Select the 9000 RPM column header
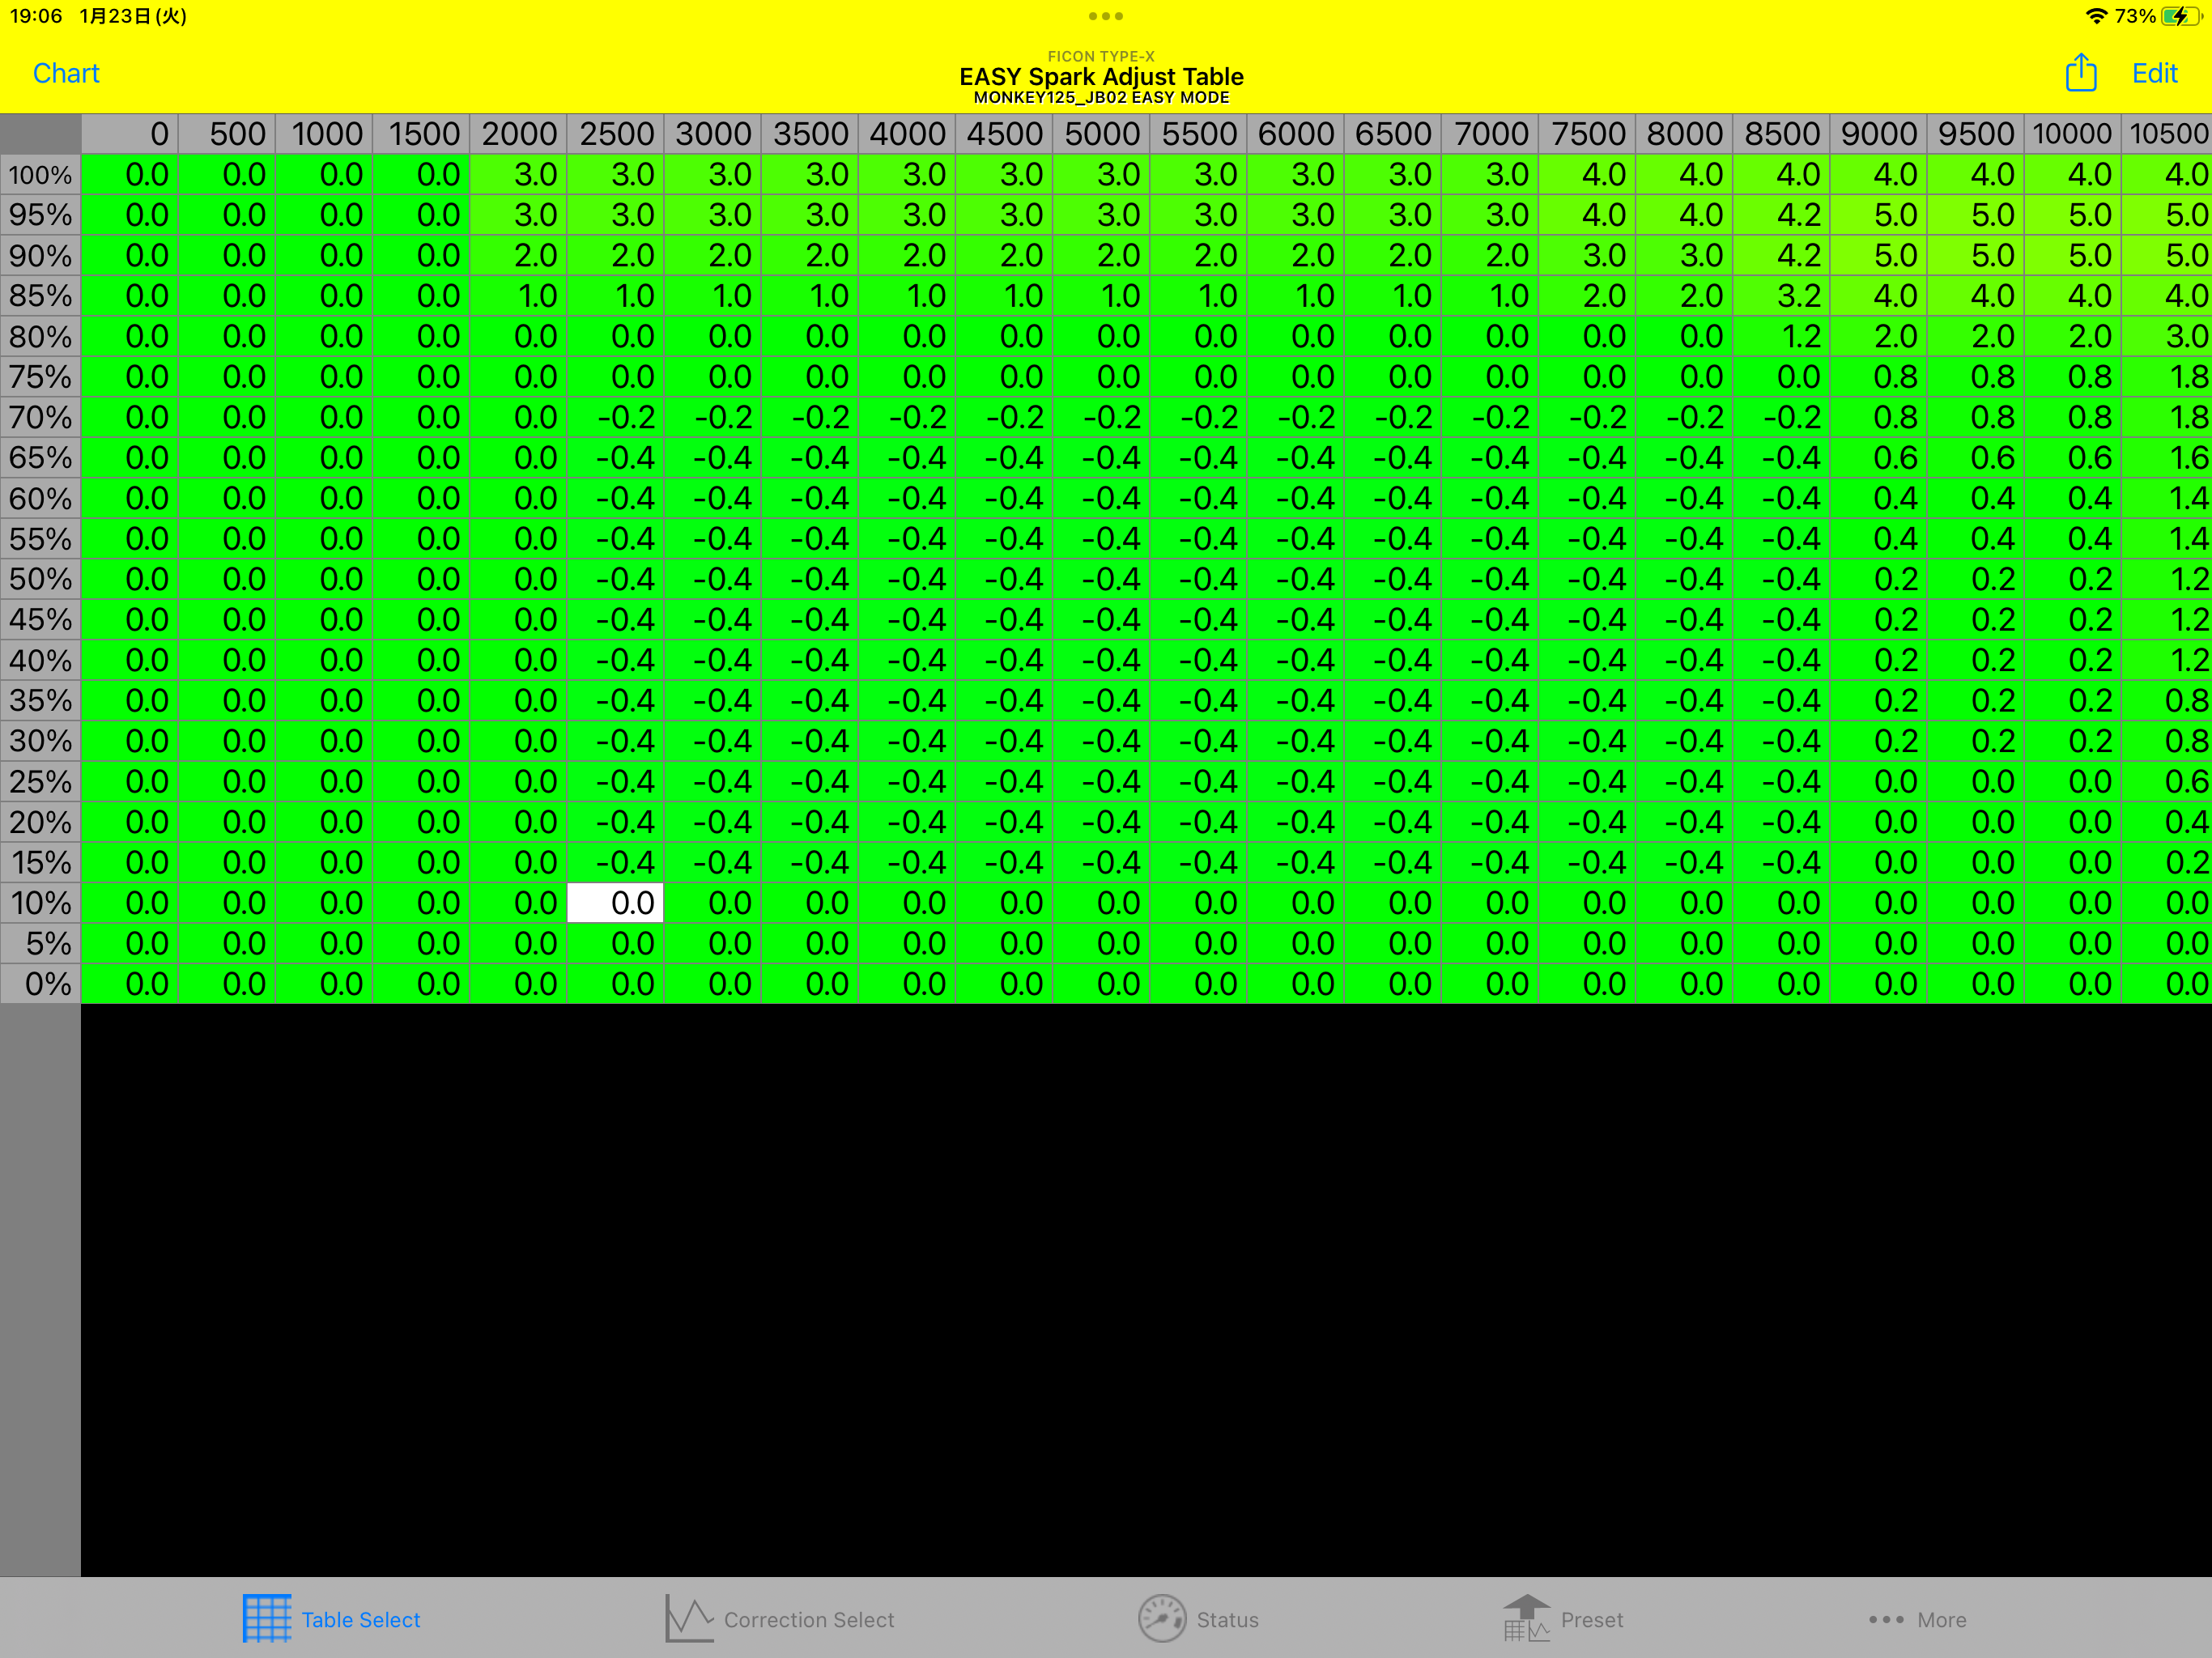 1878,134
